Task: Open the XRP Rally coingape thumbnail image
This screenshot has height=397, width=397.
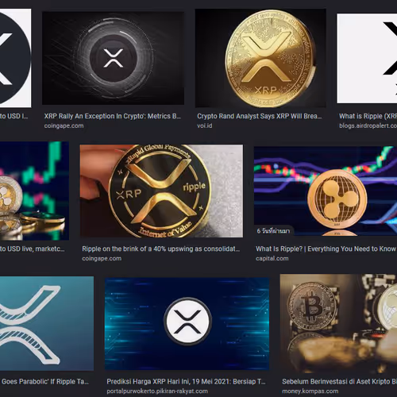Action: pyautogui.click(x=113, y=58)
